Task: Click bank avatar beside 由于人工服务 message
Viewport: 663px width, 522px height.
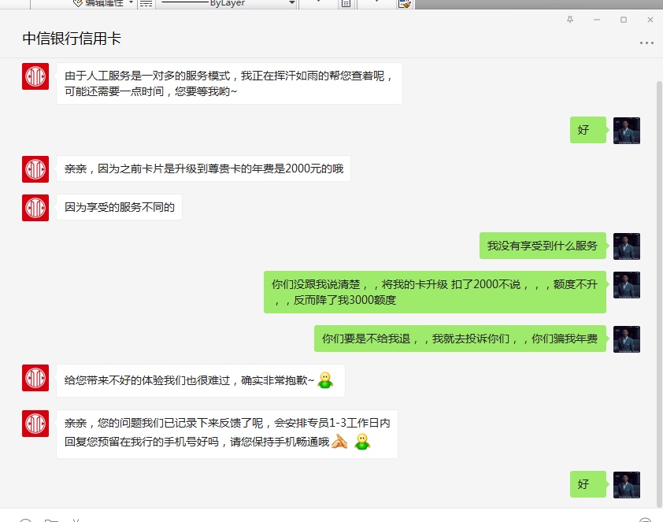Action: [x=35, y=76]
